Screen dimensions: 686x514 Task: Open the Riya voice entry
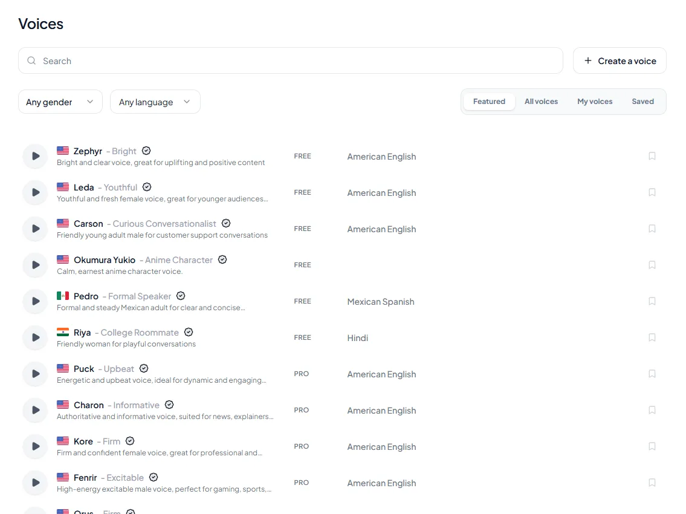82,333
